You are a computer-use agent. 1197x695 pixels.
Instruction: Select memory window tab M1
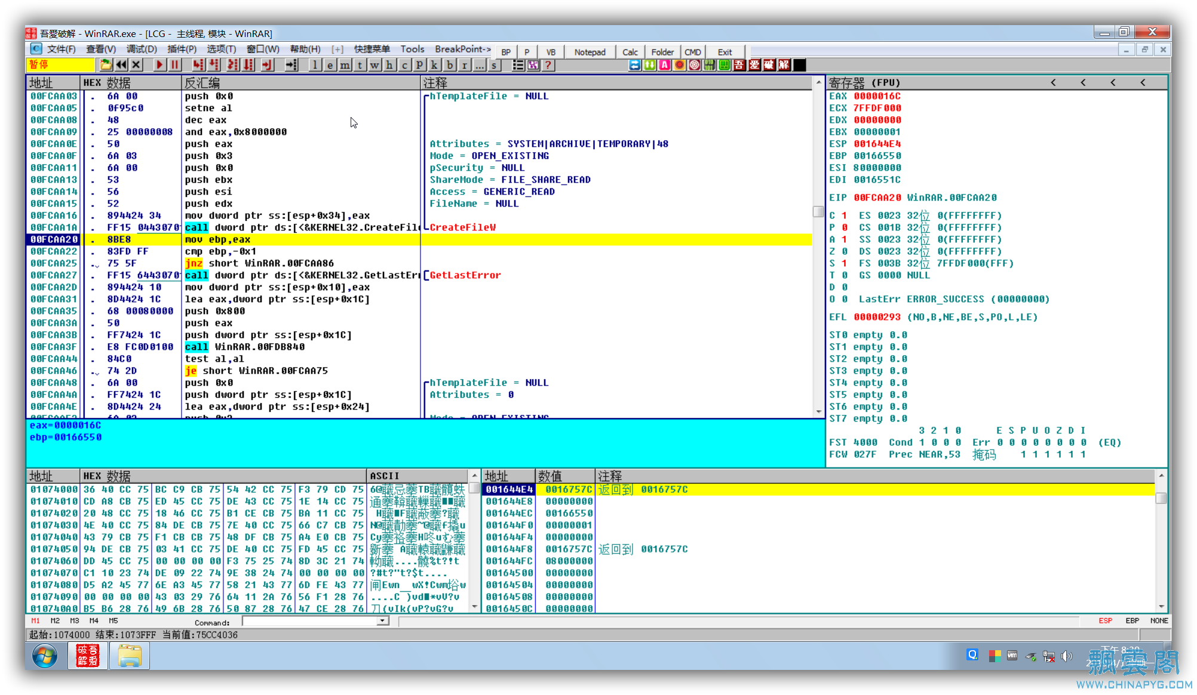click(x=35, y=621)
